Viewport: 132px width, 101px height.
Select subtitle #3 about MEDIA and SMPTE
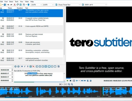[31, 29]
